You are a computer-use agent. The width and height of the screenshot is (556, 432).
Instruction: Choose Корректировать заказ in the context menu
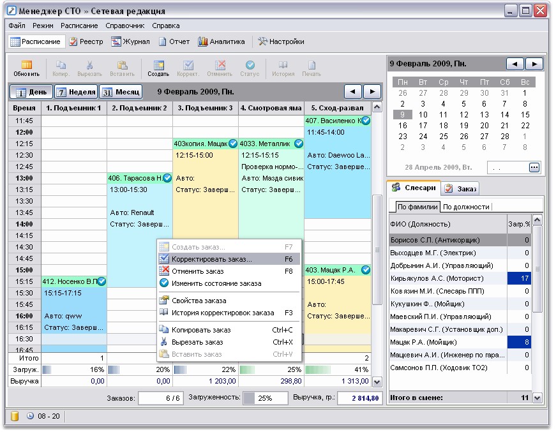pyautogui.click(x=211, y=260)
